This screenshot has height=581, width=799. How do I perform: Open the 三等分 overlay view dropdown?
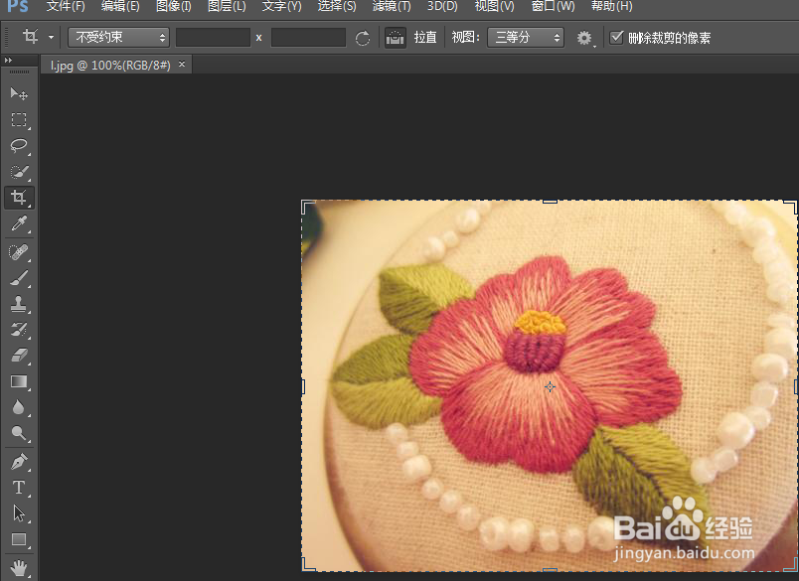[x=526, y=37]
